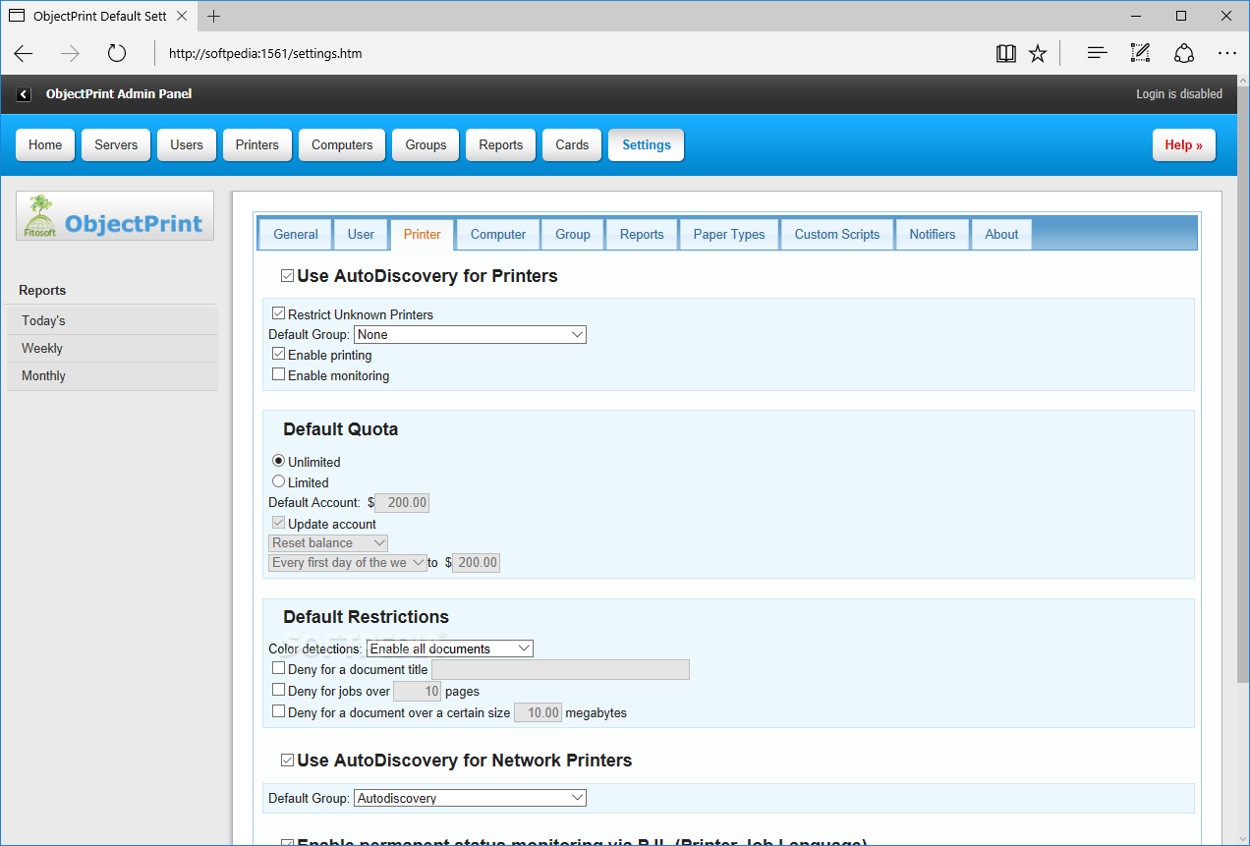Click the megabytes size field
Screen dimensions: 1250x846
pos(538,712)
